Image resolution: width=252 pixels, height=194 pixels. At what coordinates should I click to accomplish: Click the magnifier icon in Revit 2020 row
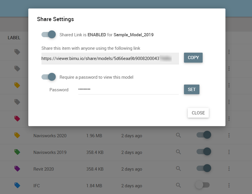(178, 169)
